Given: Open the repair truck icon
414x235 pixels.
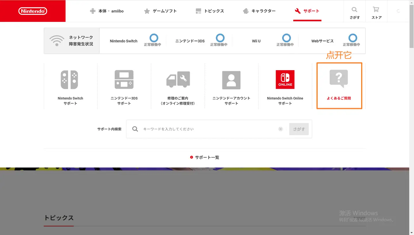Looking at the screenshot, I should 178,79.
